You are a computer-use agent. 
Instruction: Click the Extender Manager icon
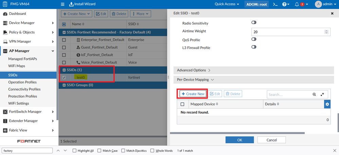pyautogui.click(x=5, y=121)
